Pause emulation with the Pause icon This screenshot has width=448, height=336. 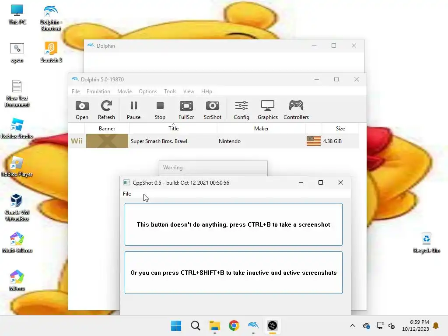pyautogui.click(x=134, y=110)
